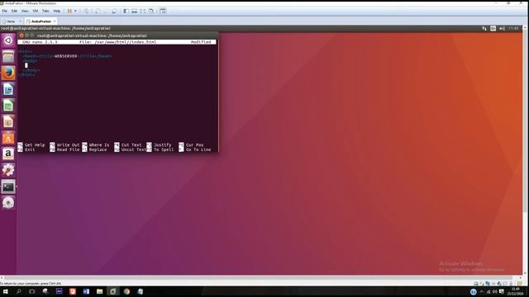Open the DVD disc icon in the launcher
The height and width of the screenshot is (297, 529).
(x=8, y=203)
